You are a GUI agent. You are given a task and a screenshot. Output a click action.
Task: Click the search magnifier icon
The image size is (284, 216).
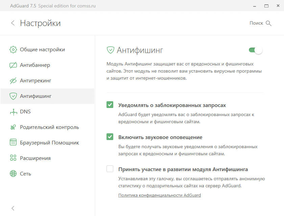269,23
